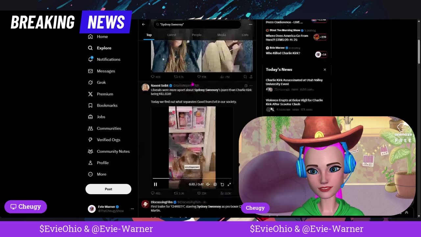This screenshot has width=421, height=237.
Task: Share the top image post
Action: click(251, 77)
